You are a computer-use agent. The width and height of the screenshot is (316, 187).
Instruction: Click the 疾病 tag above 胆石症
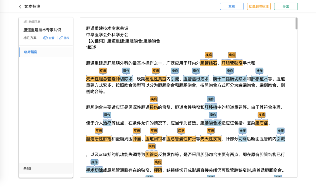[261, 115]
